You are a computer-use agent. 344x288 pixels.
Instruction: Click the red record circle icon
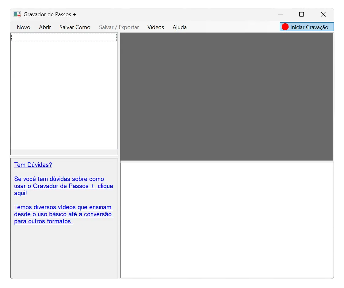[x=285, y=27]
